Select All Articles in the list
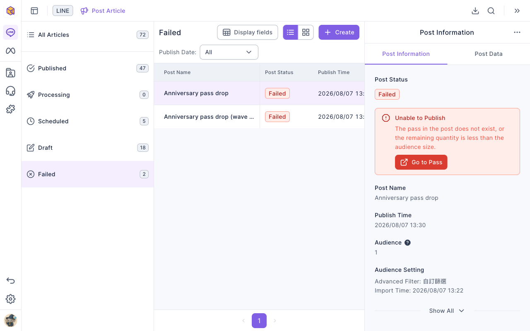Screen dimensions: 530x331 click(x=87, y=35)
